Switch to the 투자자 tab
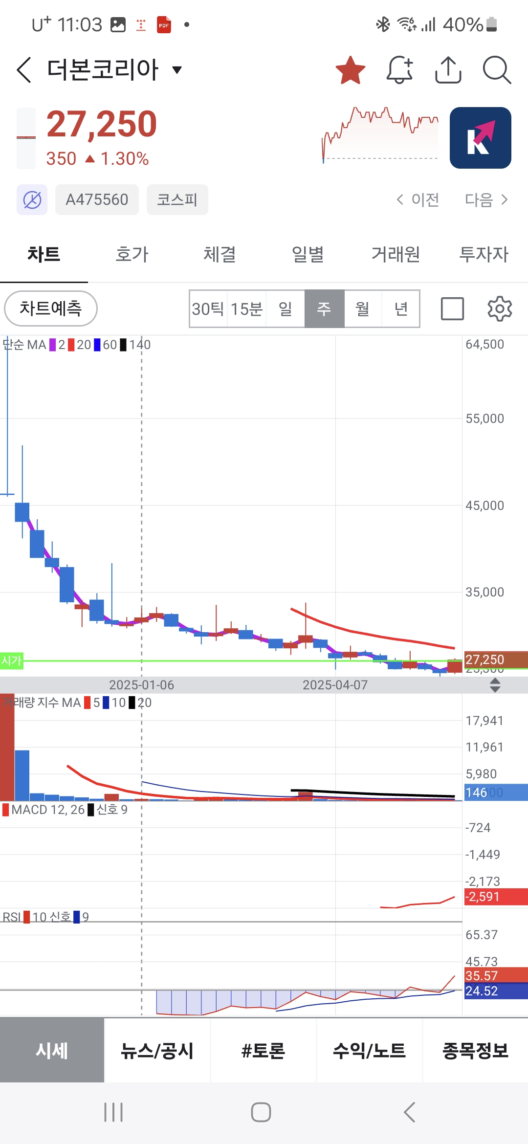This screenshot has width=528, height=1144. 484,254
